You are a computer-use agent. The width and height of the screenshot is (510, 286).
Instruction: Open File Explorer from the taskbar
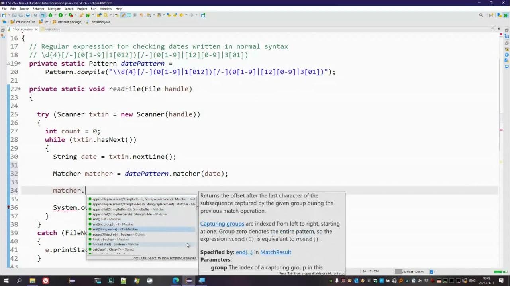32,280
